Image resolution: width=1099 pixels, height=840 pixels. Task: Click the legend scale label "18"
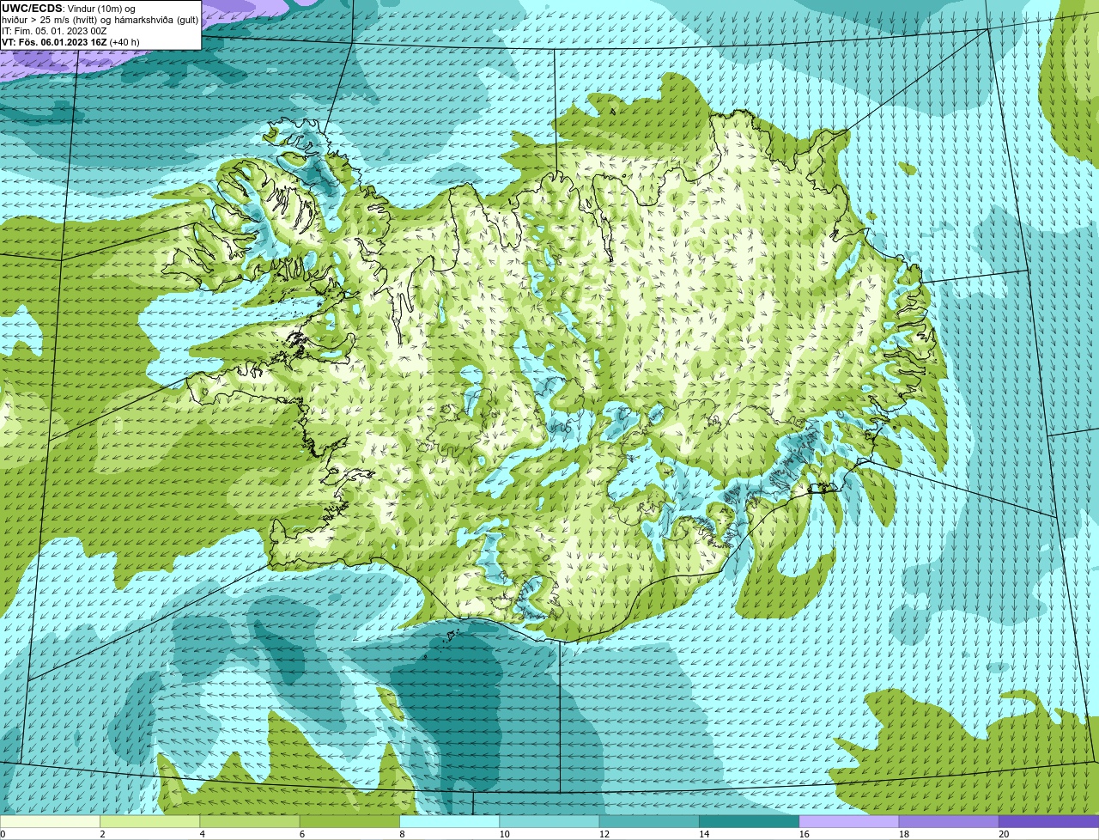904,834
